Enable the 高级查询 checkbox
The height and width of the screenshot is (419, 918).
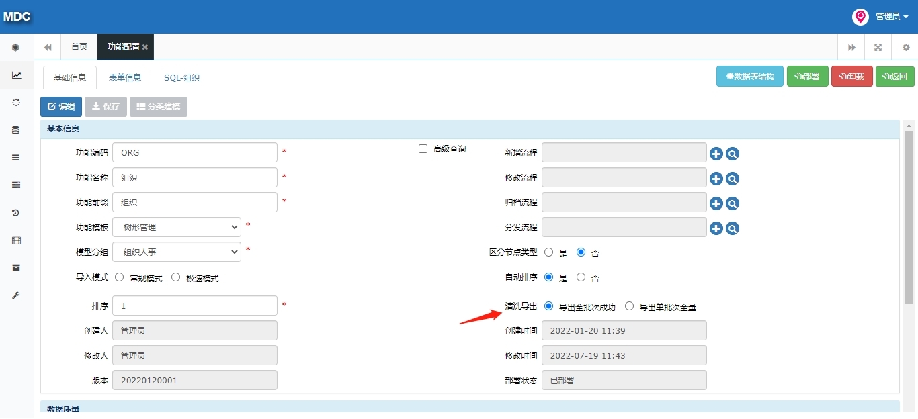[x=423, y=149]
